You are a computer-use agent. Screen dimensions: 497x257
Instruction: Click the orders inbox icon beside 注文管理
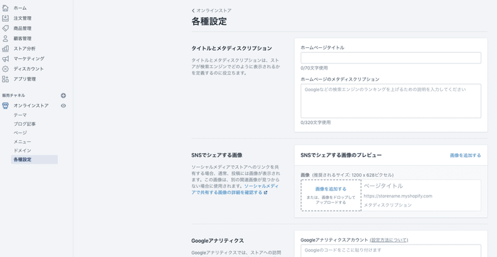coord(6,18)
